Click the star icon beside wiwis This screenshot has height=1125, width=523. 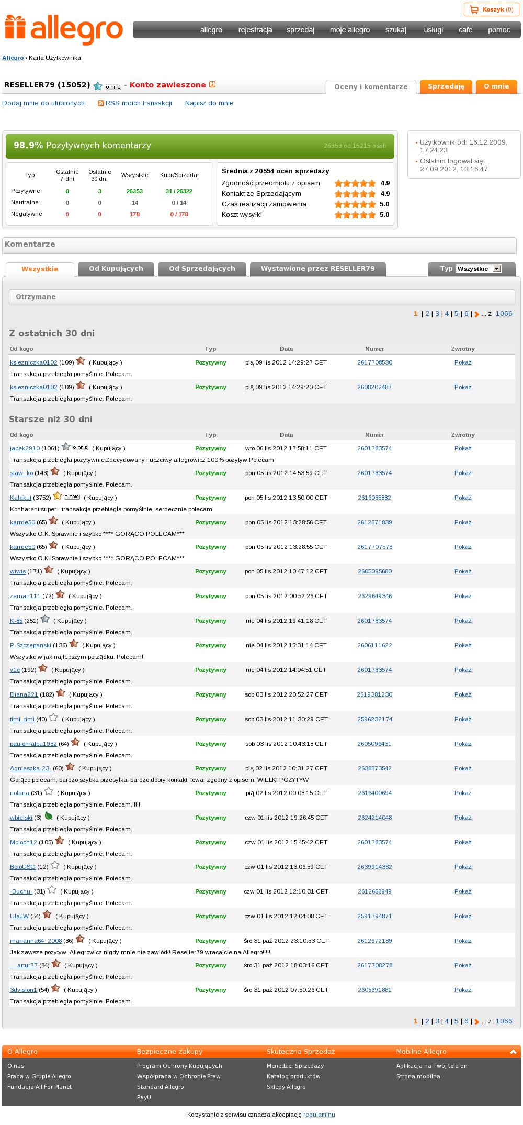49,570
